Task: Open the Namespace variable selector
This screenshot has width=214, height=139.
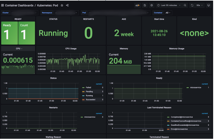Action: tap(66, 13)
